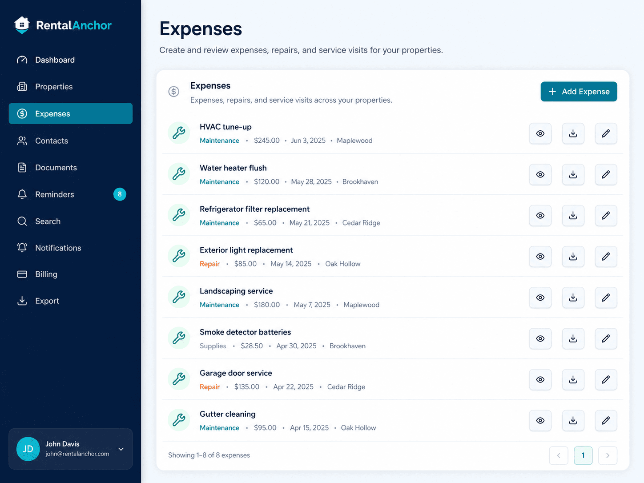
Task: Navigate to Documents
Action: pyautogui.click(x=71, y=167)
